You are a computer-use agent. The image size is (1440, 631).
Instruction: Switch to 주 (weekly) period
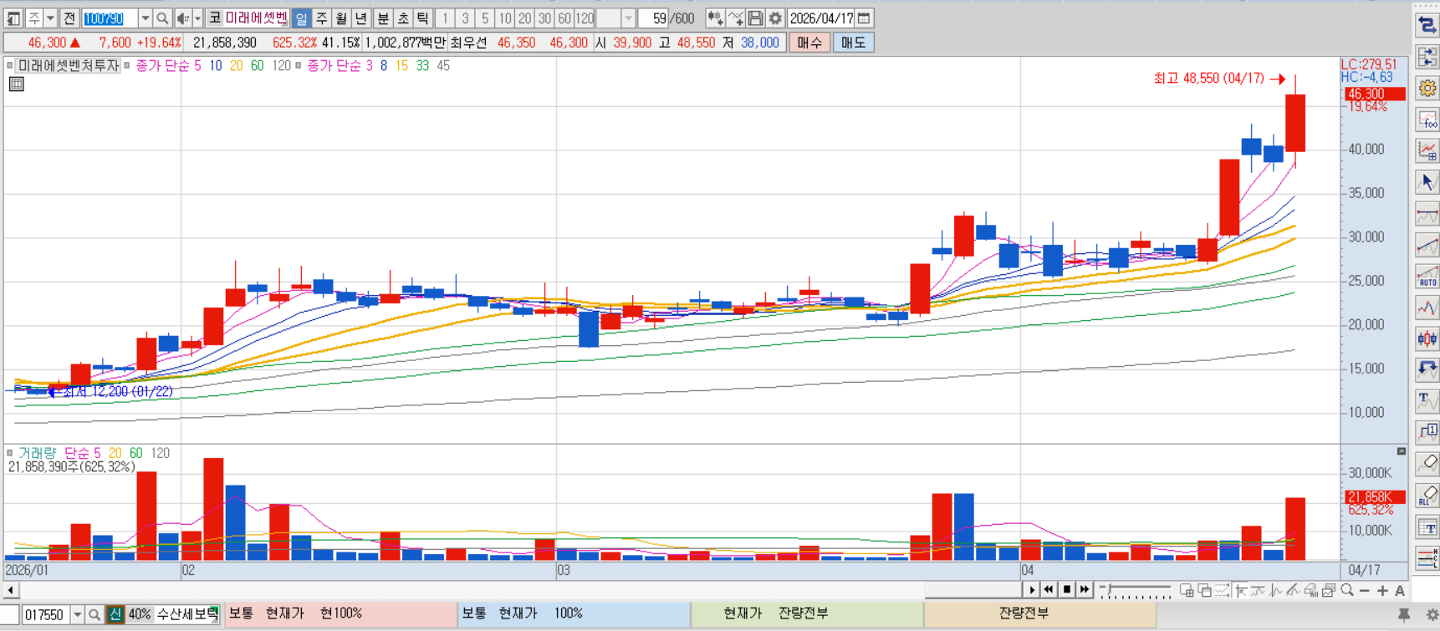(321, 18)
